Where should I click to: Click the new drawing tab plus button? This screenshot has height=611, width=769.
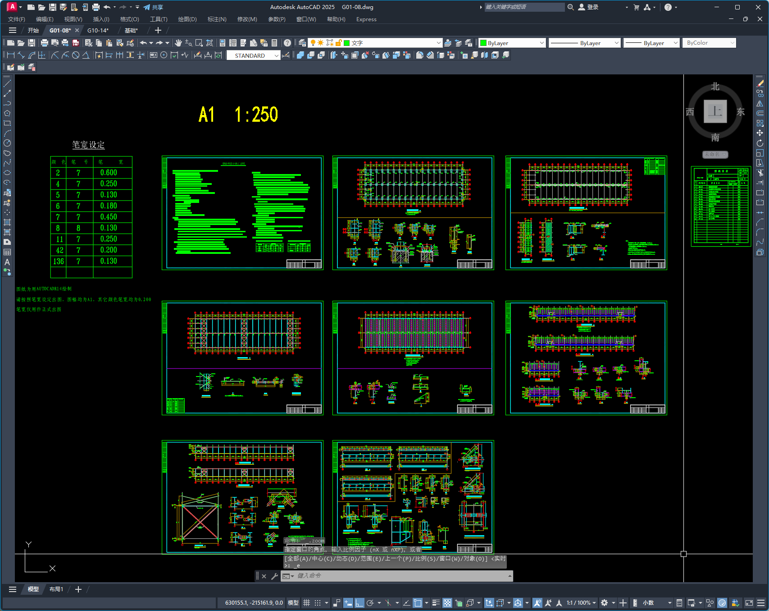click(x=158, y=30)
